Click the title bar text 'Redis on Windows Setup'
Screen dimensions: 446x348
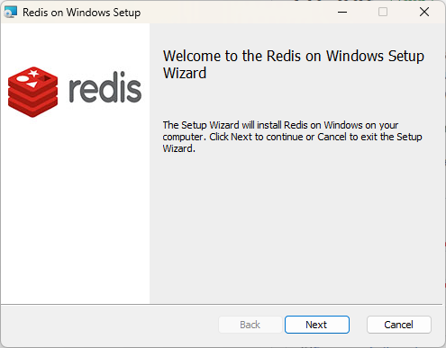click(81, 13)
